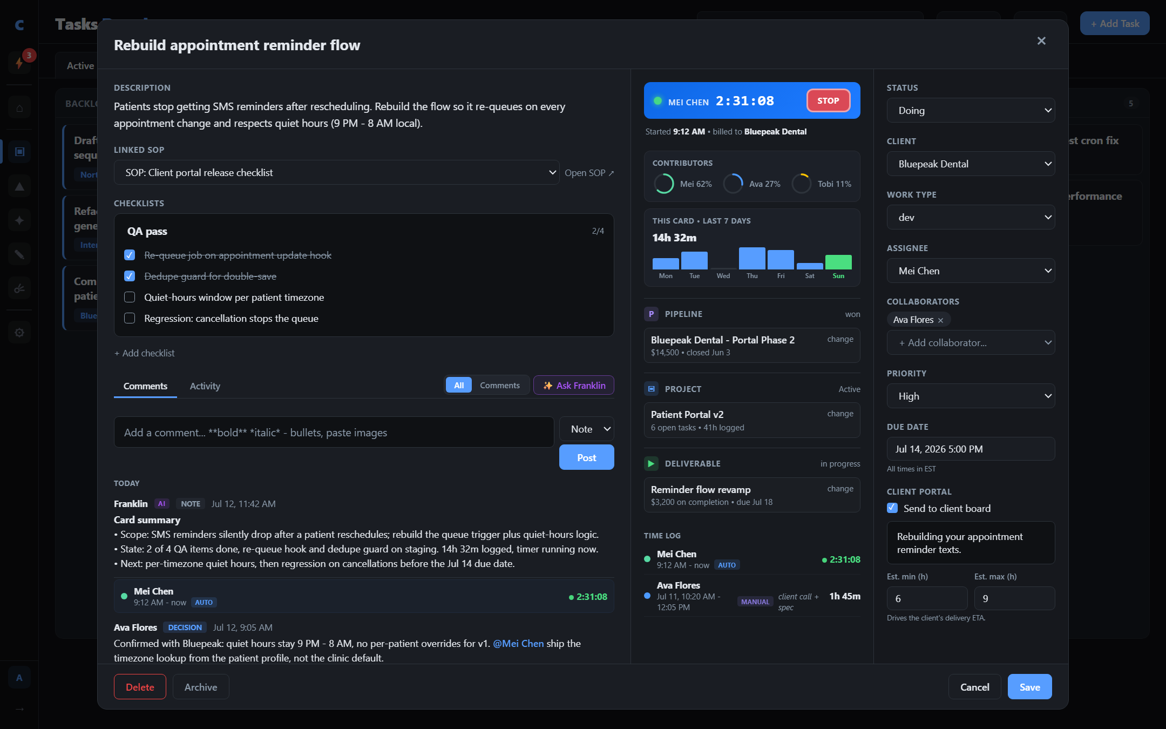
Task: Open the triangle sidebar icon
Action: [19, 187]
